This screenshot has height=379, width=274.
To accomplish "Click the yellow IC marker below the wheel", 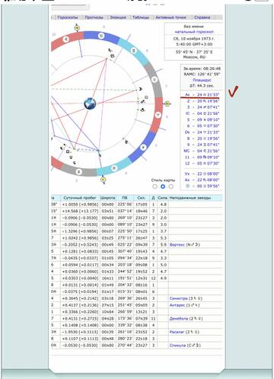I will (x=103, y=180).
